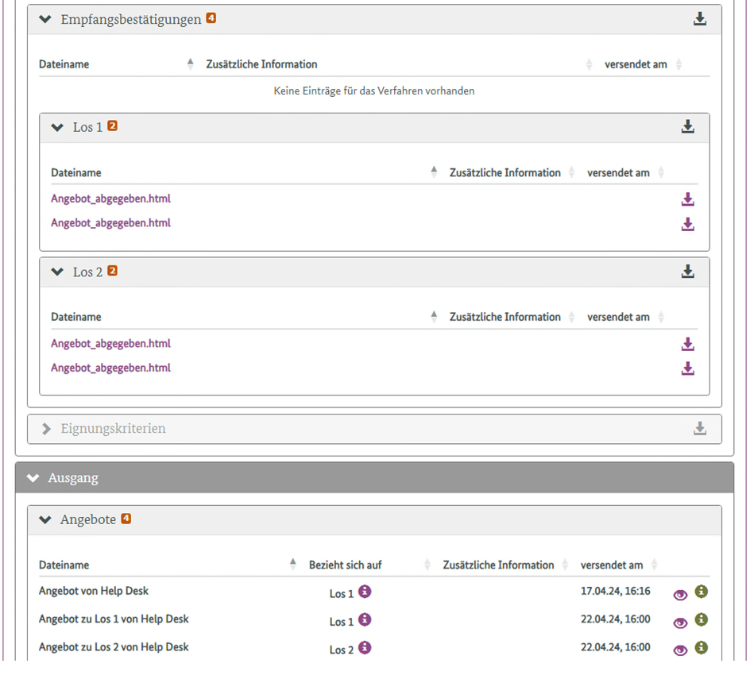Show info for Angebot von Help Desk row

pos(701,592)
